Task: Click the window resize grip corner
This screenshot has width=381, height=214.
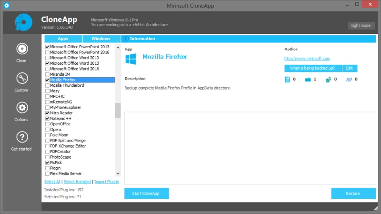Action: 376,208
